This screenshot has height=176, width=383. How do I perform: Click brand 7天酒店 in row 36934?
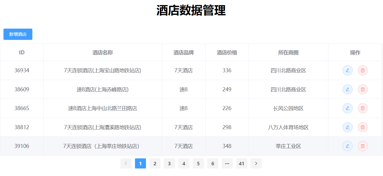[184, 71]
